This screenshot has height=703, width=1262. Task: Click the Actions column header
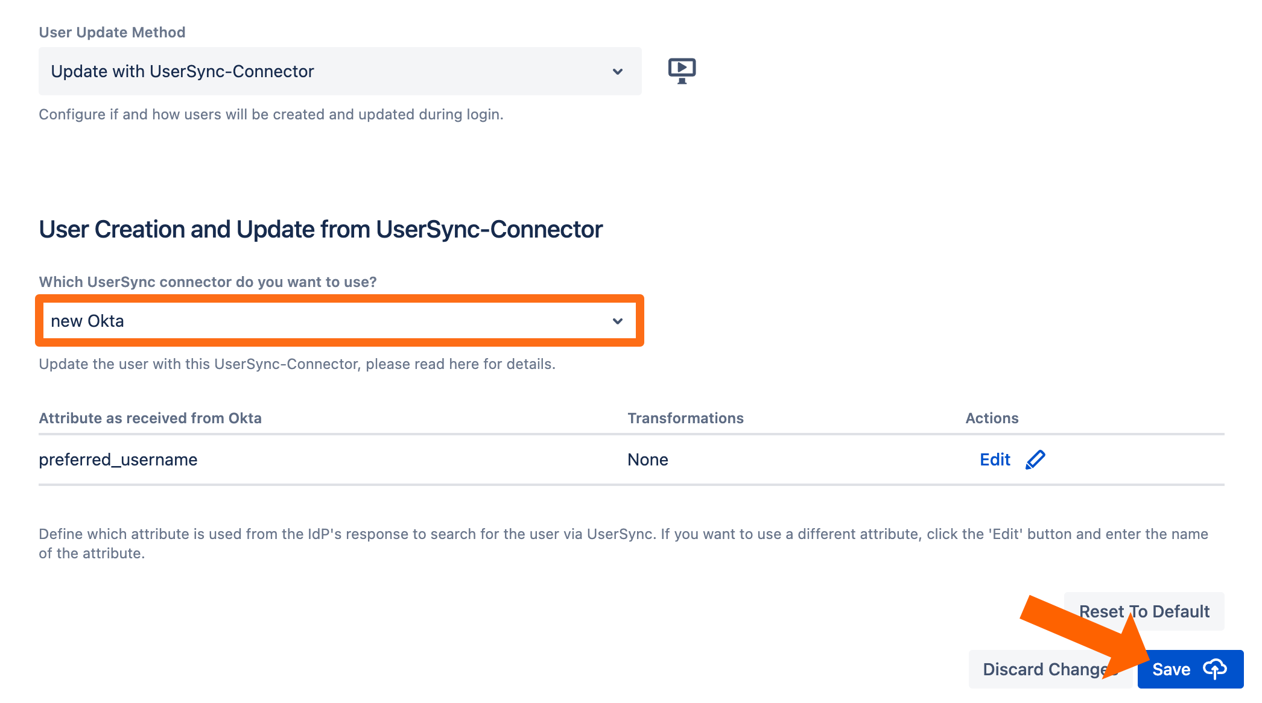[992, 418]
